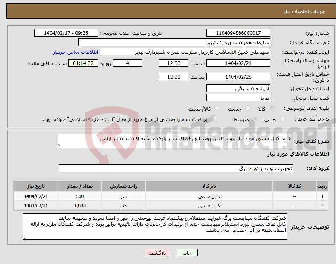Click the resize grip of buyer notes area

point(25,238)
